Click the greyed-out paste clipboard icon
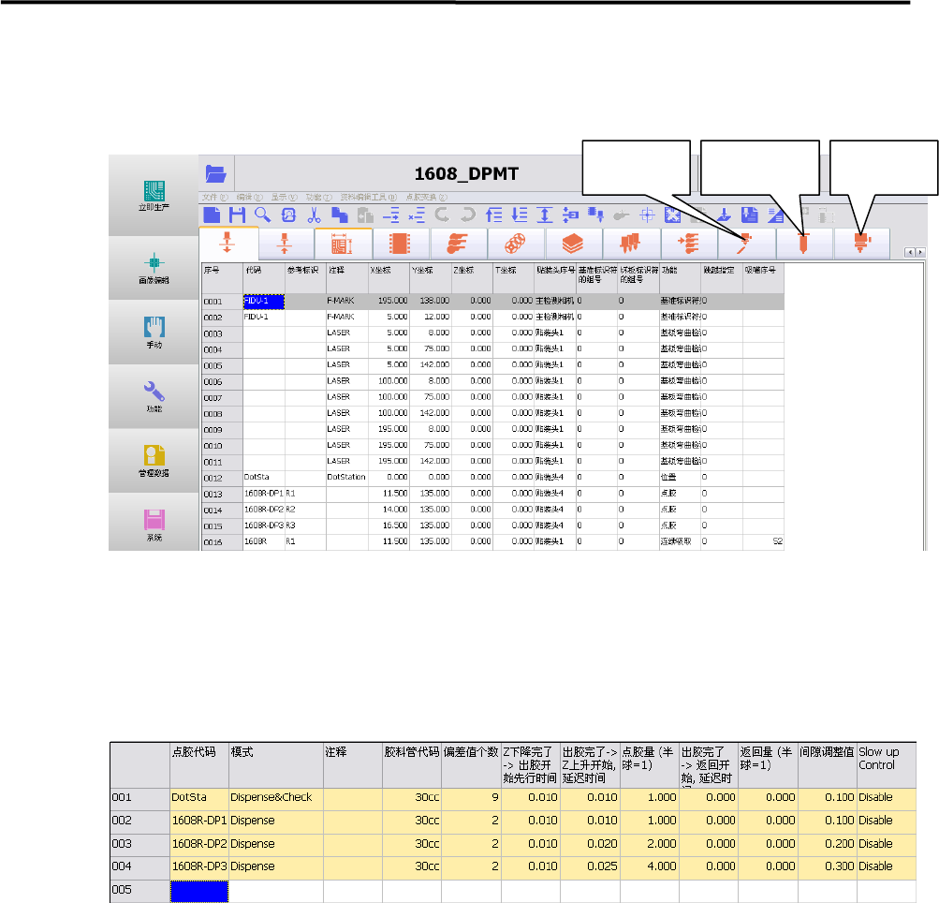 pyautogui.click(x=365, y=215)
